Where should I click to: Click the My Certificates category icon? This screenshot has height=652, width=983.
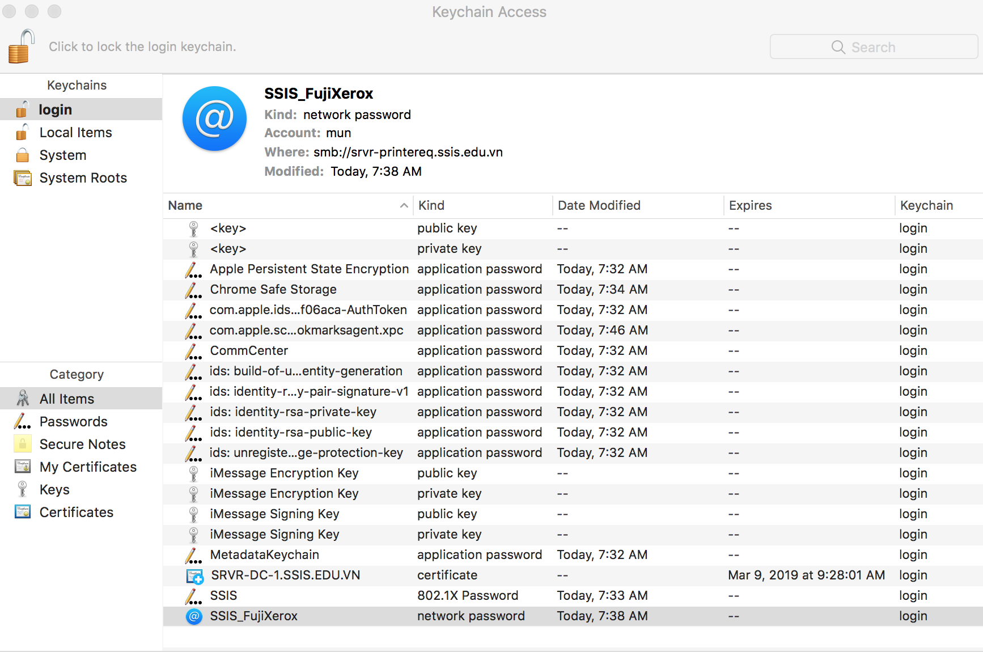coord(23,467)
